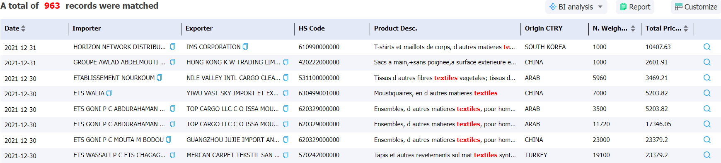Copy exporter GUANGZHOU JUJIE IMPORT name
This screenshot has height=163, width=721.
[285, 140]
